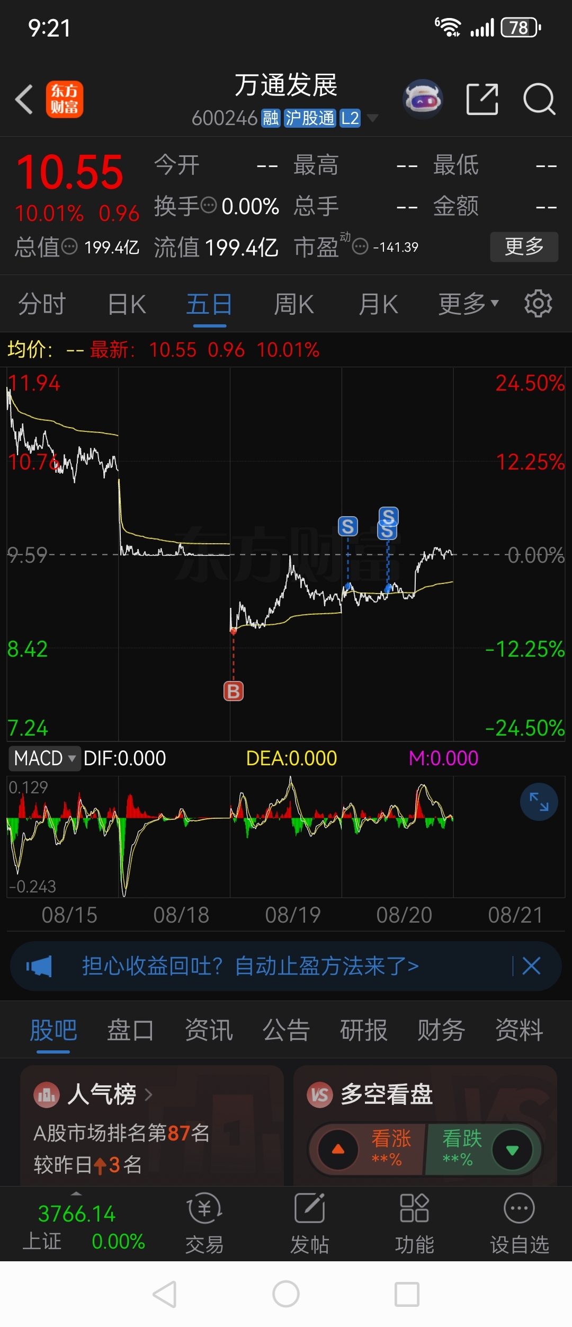The width and height of the screenshot is (572, 1327).
Task: Tap the upper S sell marker on 08/20
Action: pos(389,516)
